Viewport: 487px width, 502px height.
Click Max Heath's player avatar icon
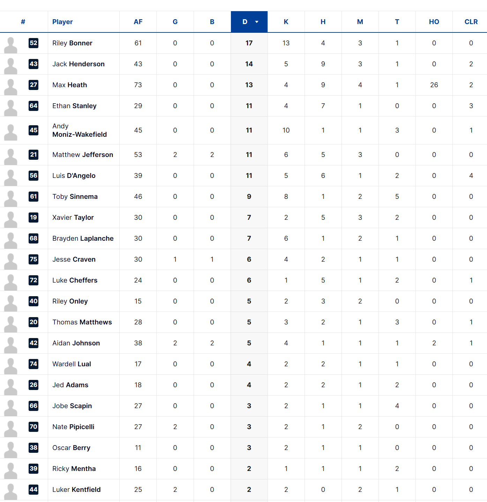[10, 86]
